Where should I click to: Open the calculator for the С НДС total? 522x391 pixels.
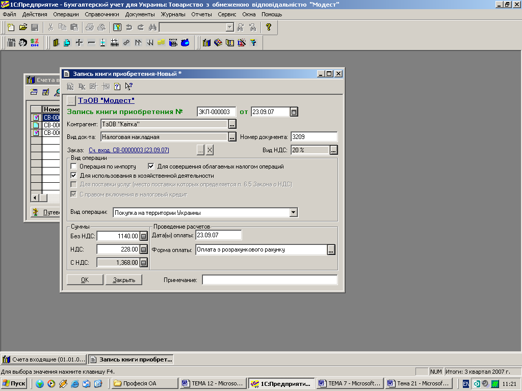tap(143, 263)
